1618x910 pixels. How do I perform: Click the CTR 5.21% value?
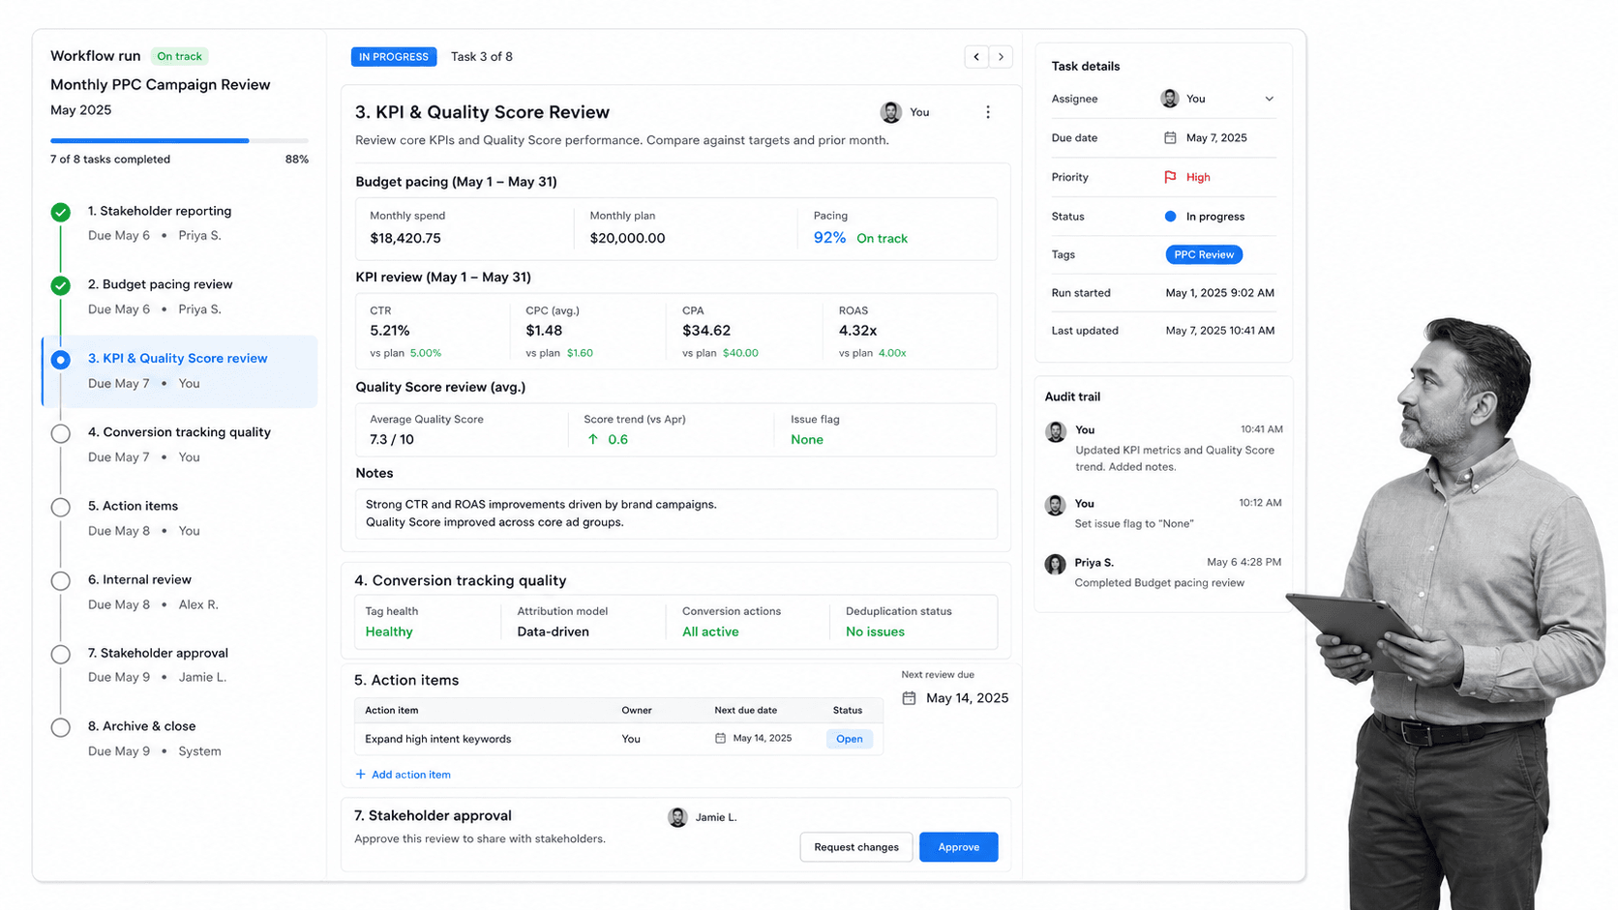click(390, 331)
